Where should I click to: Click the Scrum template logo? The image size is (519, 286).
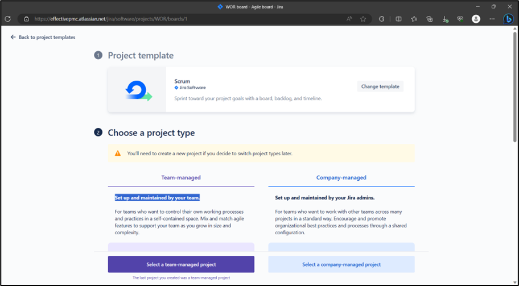point(138,91)
